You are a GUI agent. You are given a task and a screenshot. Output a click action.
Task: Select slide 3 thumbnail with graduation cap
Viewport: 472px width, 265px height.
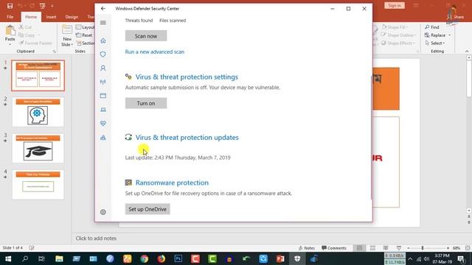pos(38,148)
